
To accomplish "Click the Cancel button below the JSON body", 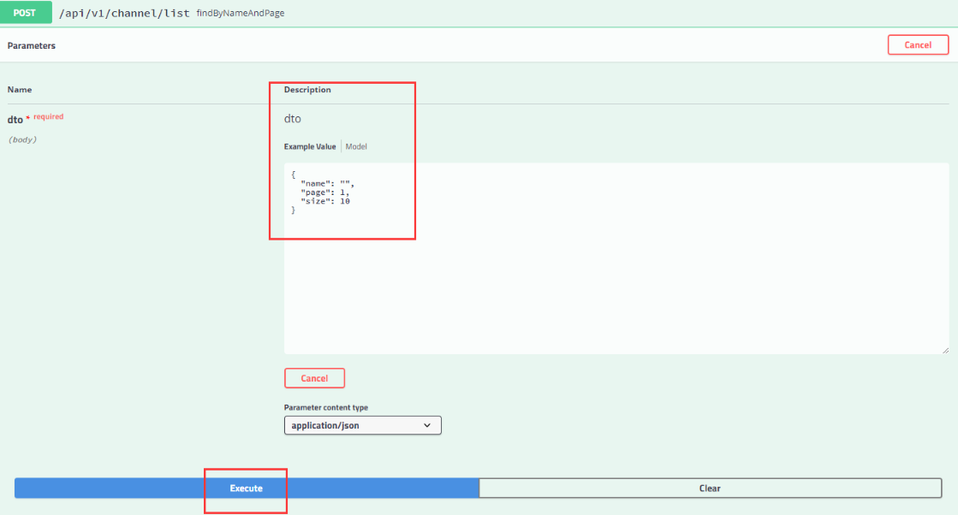I will tap(314, 378).
